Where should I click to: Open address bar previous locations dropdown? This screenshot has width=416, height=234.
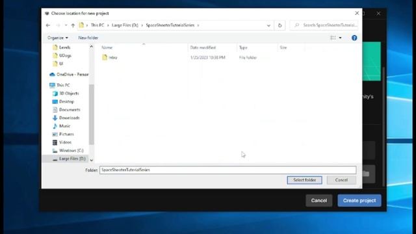click(x=268, y=25)
